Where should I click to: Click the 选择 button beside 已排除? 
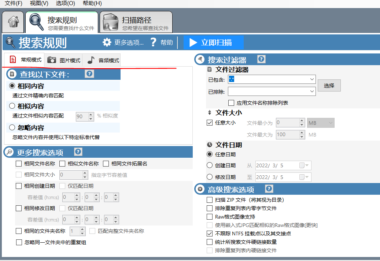point(328,85)
